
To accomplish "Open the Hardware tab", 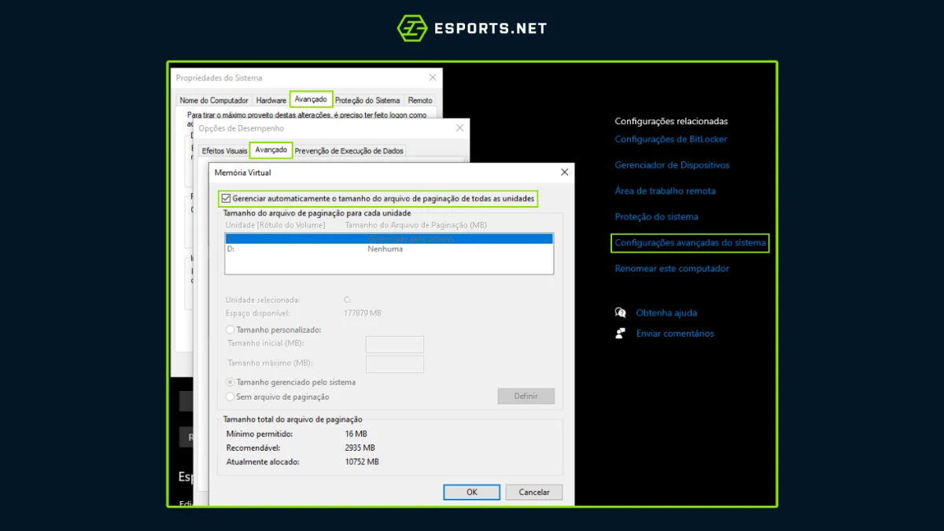I will [271, 99].
